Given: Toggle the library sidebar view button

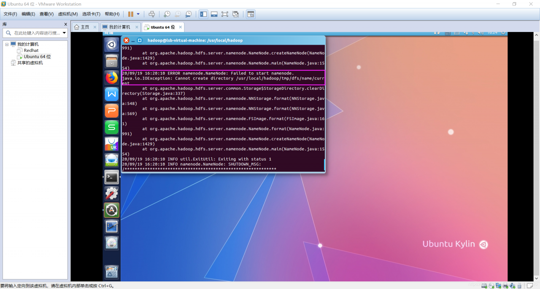Looking at the screenshot, I should [203, 14].
